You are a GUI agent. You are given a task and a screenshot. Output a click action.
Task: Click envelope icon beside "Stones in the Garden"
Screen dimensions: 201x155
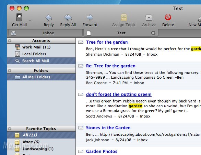pos(81,128)
